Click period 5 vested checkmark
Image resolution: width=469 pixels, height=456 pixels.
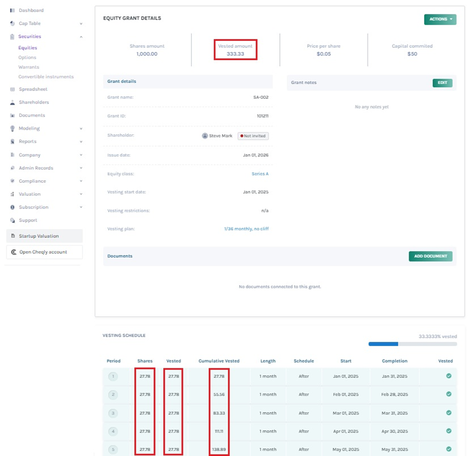click(449, 449)
